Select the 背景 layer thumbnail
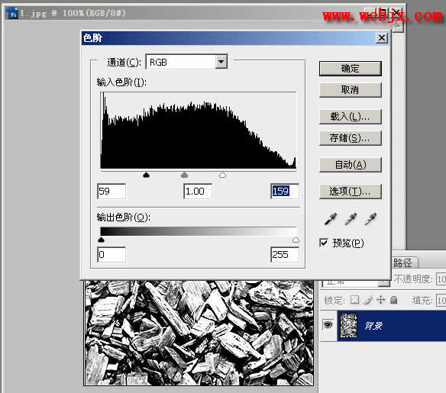446x393 pixels. (348, 325)
